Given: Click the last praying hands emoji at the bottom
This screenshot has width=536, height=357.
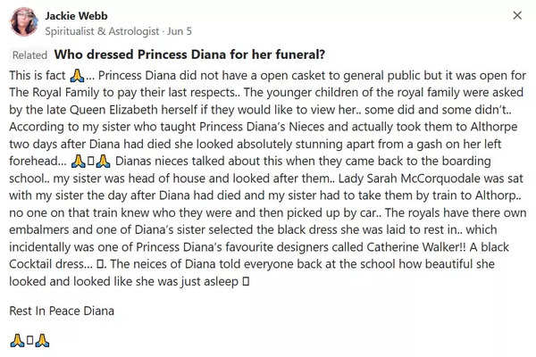Looking at the screenshot, I should coord(42,341).
